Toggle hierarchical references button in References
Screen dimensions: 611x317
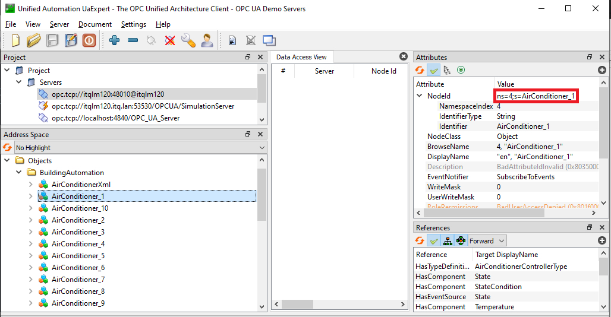click(x=448, y=240)
